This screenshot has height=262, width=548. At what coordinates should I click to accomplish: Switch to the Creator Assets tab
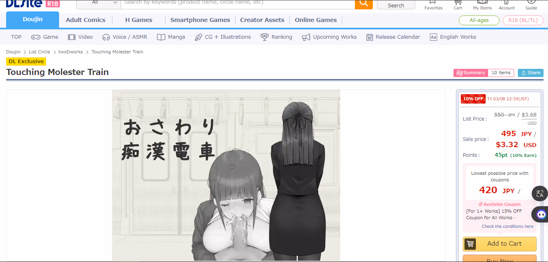[x=263, y=20]
